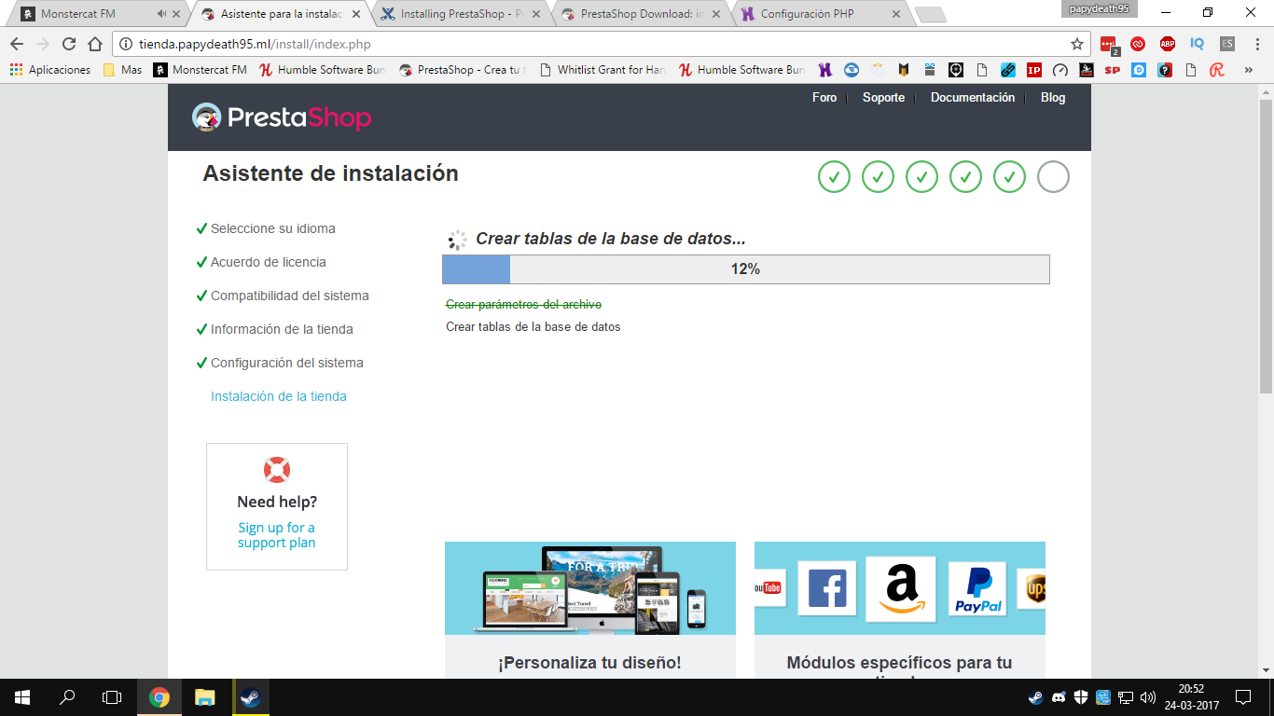Click the PrestaShop logo in the header
Image resolution: width=1274 pixels, height=716 pixels.
(282, 117)
